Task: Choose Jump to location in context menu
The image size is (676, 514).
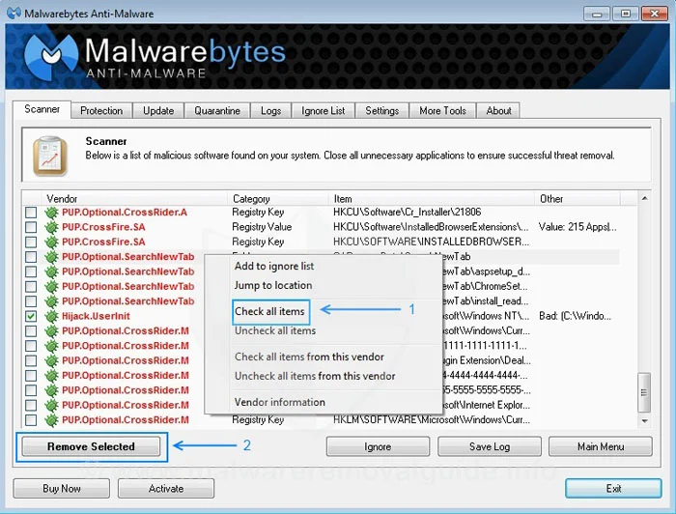Action: click(x=273, y=285)
